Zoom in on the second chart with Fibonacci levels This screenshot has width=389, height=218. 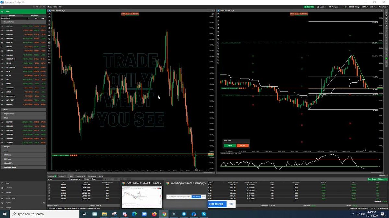click(x=218, y=14)
